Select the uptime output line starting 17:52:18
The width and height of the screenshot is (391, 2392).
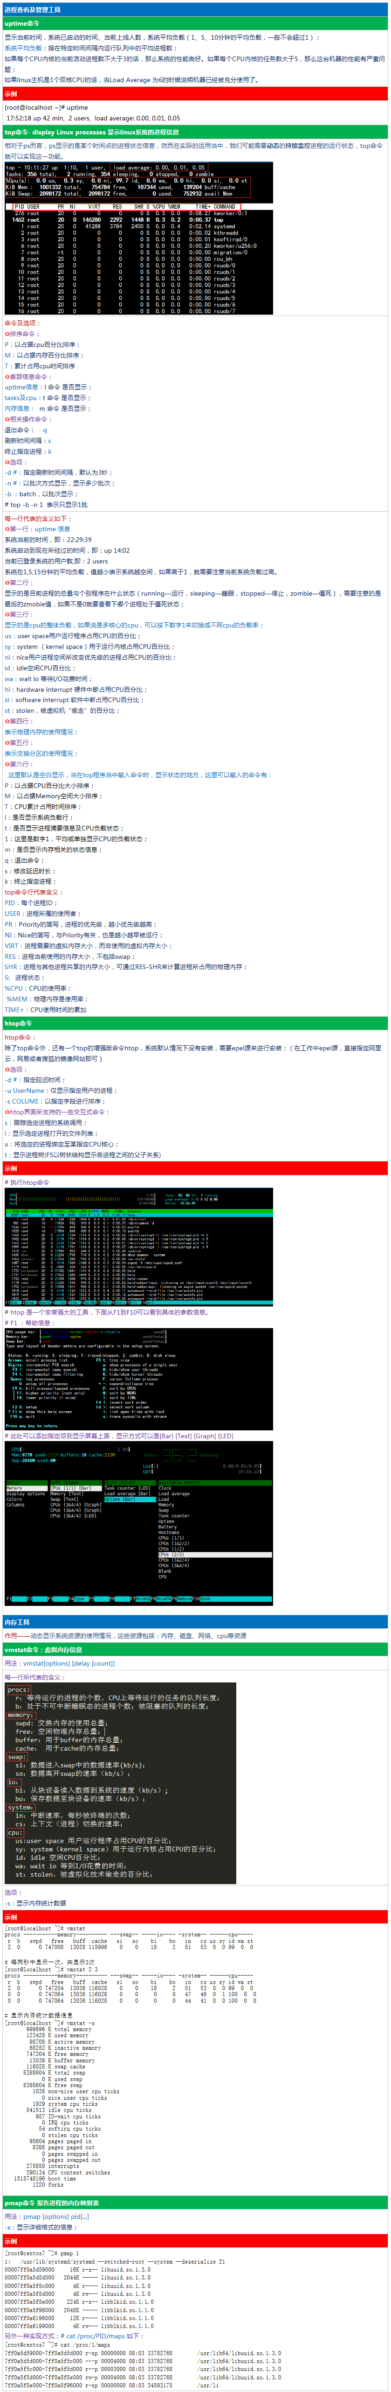(x=93, y=119)
